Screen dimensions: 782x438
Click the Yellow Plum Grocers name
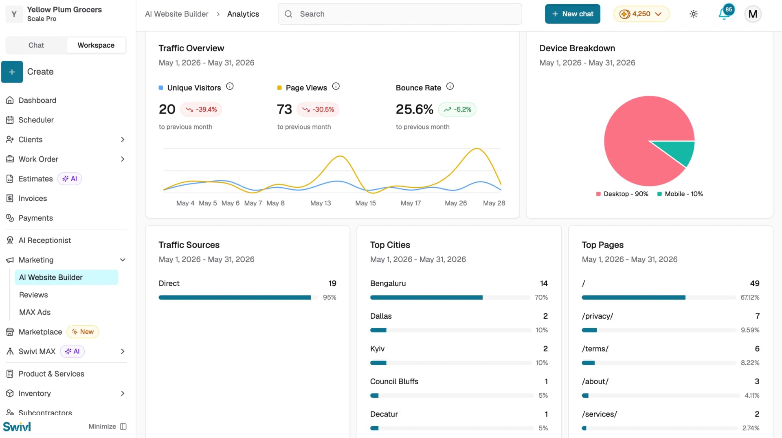point(64,9)
